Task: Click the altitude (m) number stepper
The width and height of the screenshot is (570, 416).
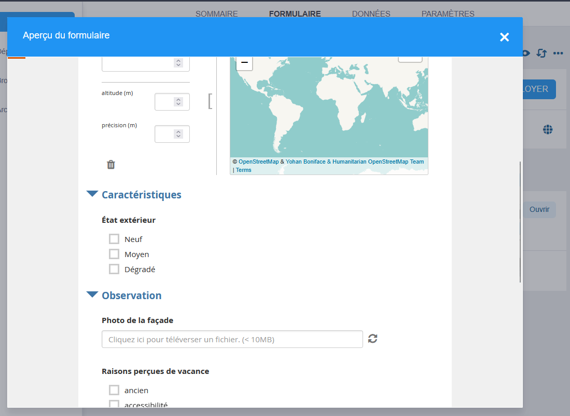Action: pyautogui.click(x=178, y=102)
